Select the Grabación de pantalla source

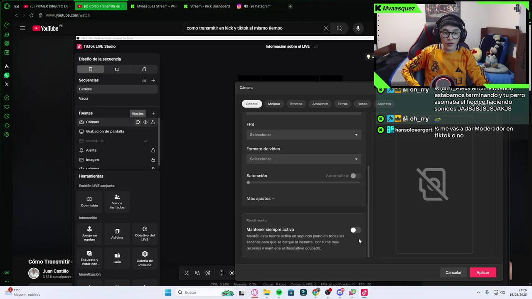click(105, 131)
